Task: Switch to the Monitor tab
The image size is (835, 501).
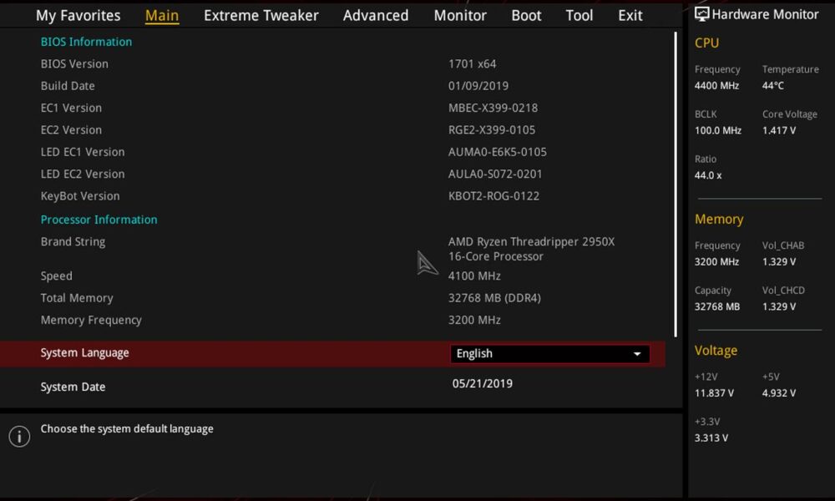Action: point(460,14)
